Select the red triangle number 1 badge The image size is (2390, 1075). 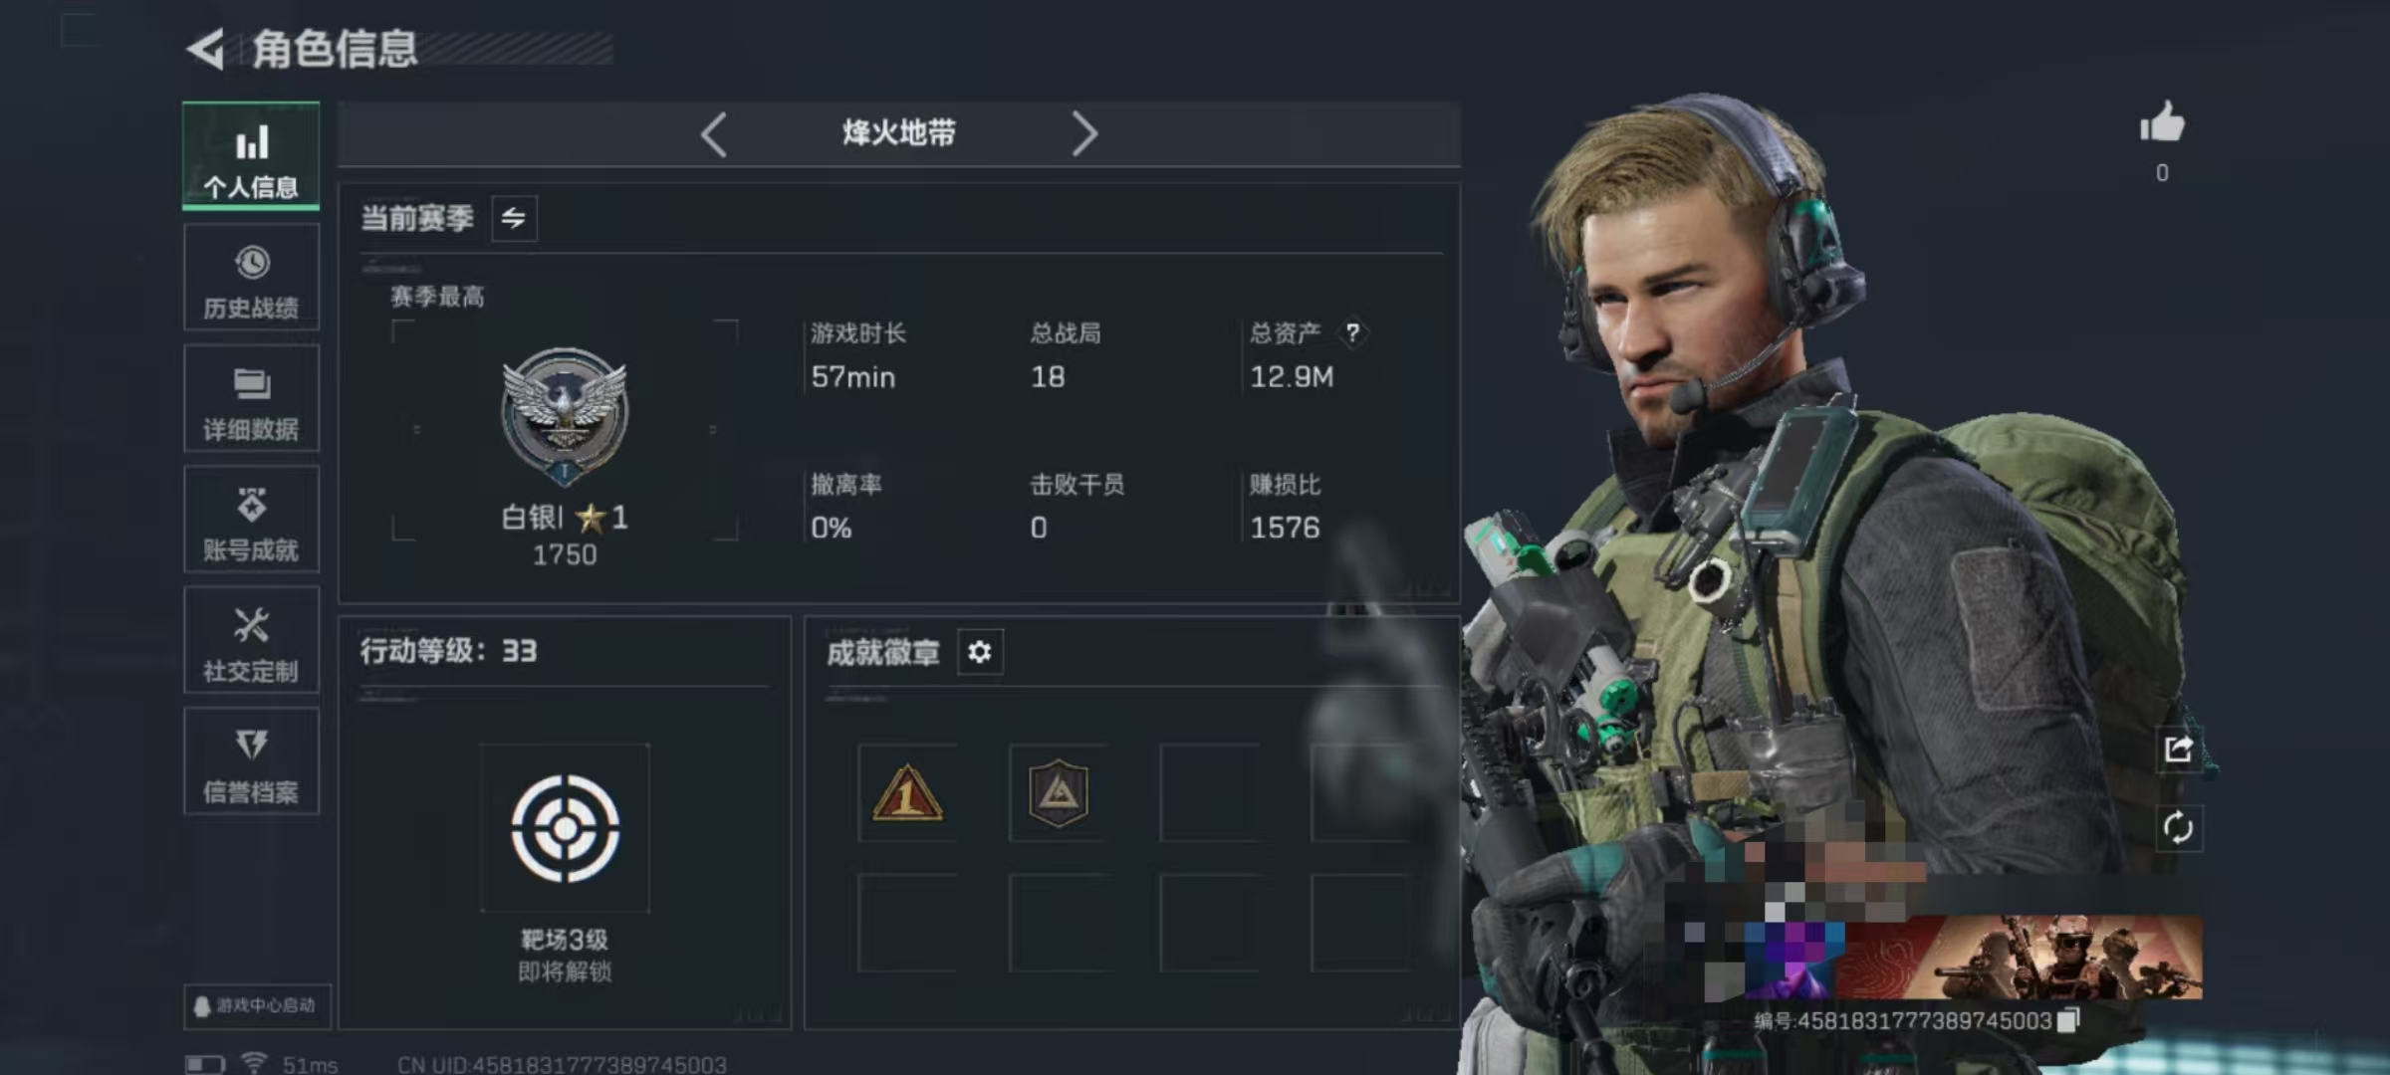(x=907, y=793)
